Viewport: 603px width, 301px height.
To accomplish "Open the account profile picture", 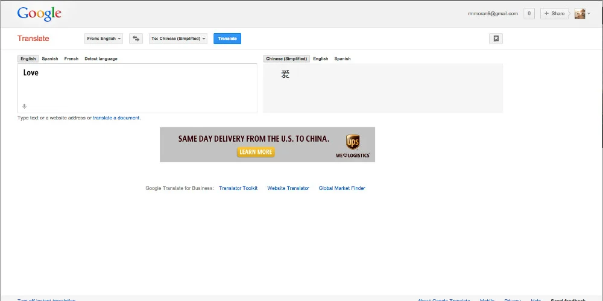I will (x=580, y=13).
